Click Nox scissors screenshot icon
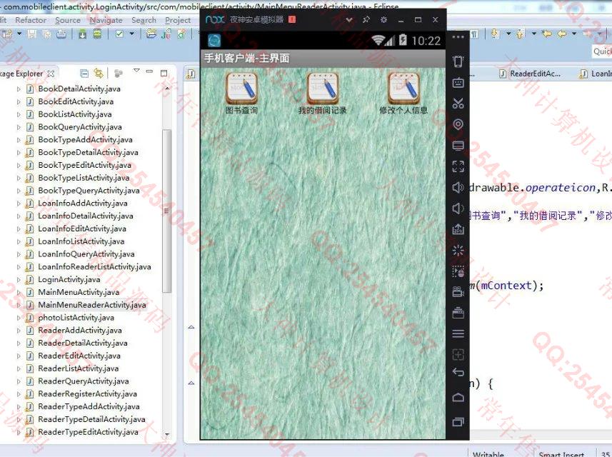612x457 pixels. [x=458, y=104]
